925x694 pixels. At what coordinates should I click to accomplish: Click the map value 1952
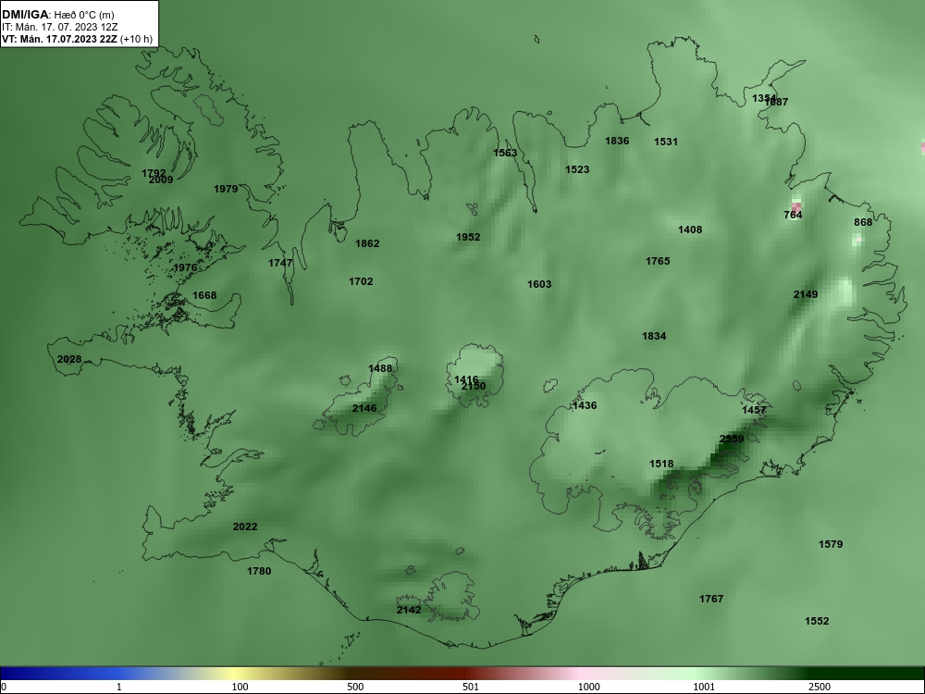(468, 237)
